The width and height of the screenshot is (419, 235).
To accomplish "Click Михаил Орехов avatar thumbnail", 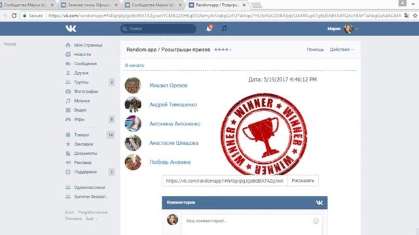I will (133, 86).
